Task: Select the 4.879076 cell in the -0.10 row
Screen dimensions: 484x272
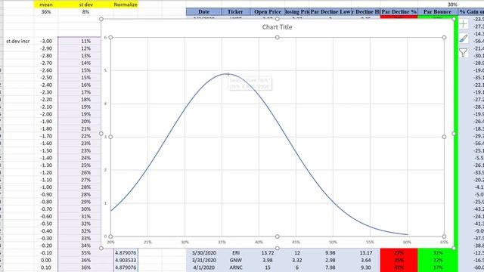Action: tap(126, 253)
